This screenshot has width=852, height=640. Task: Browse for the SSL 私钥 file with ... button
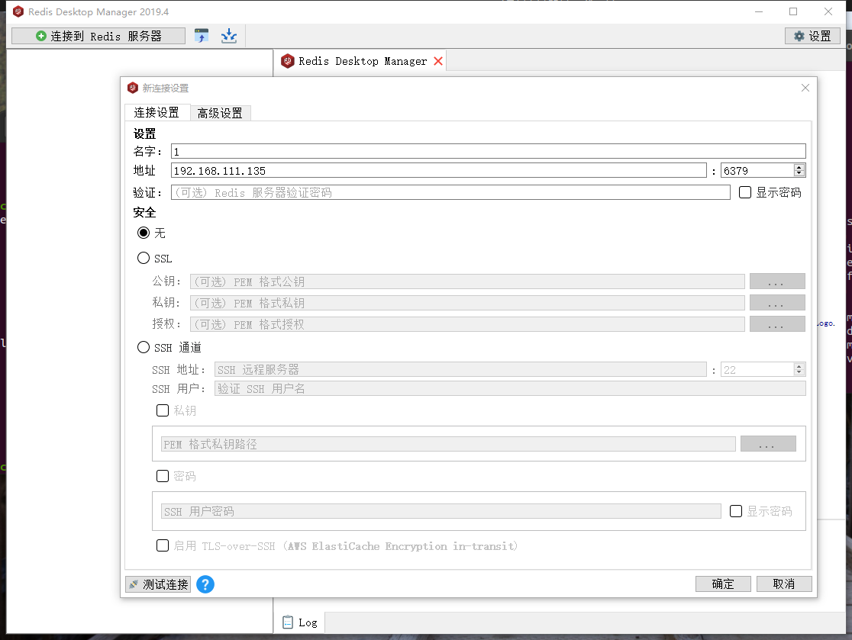(x=777, y=302)
